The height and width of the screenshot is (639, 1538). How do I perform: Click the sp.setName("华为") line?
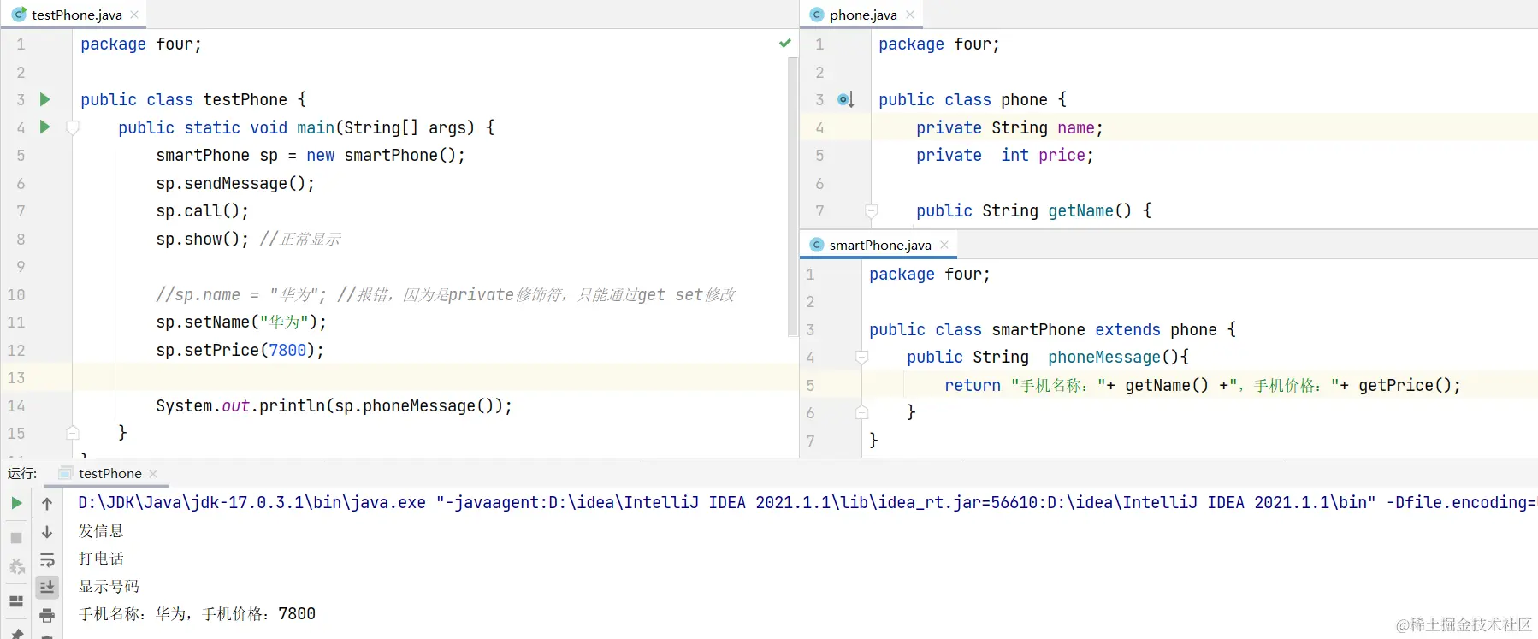pyautogui.click(x=241, y=322)
